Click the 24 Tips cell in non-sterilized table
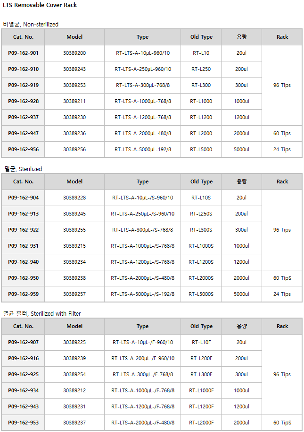The image size is (304, 432). (x=282, y=149)
